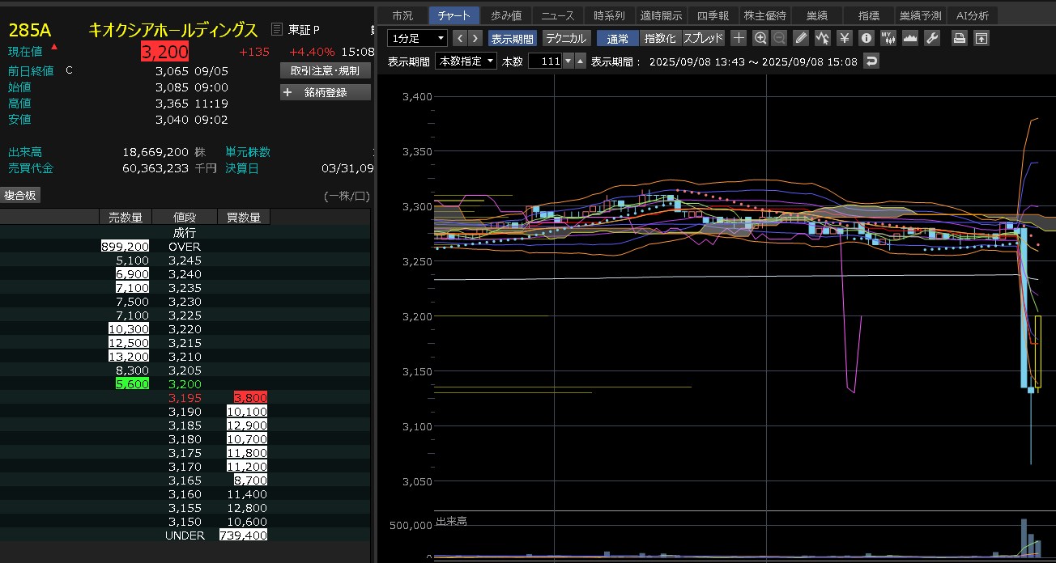Select the 3,245 ask price row
Image resolution: width=1056 pixels, height=563 pixels.
185,260
